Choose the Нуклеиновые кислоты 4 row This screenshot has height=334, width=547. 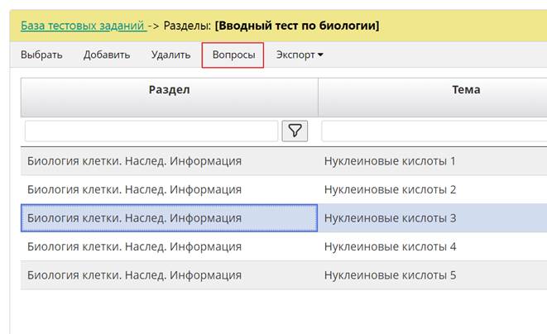click(390, 246)
